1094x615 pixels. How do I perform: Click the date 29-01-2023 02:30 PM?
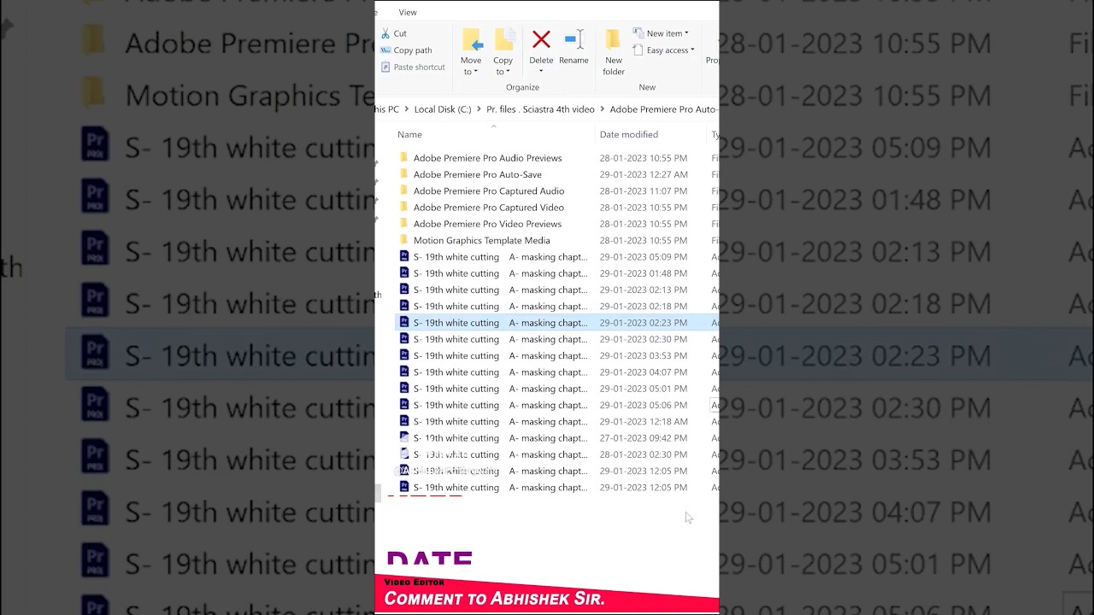[x=644, y=339]
